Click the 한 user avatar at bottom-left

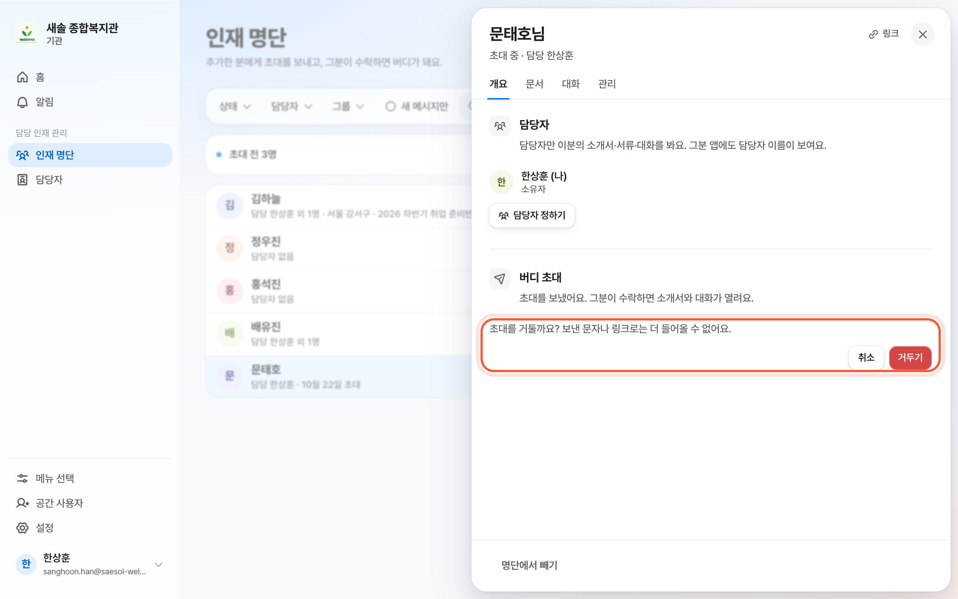tap(26, 564)
